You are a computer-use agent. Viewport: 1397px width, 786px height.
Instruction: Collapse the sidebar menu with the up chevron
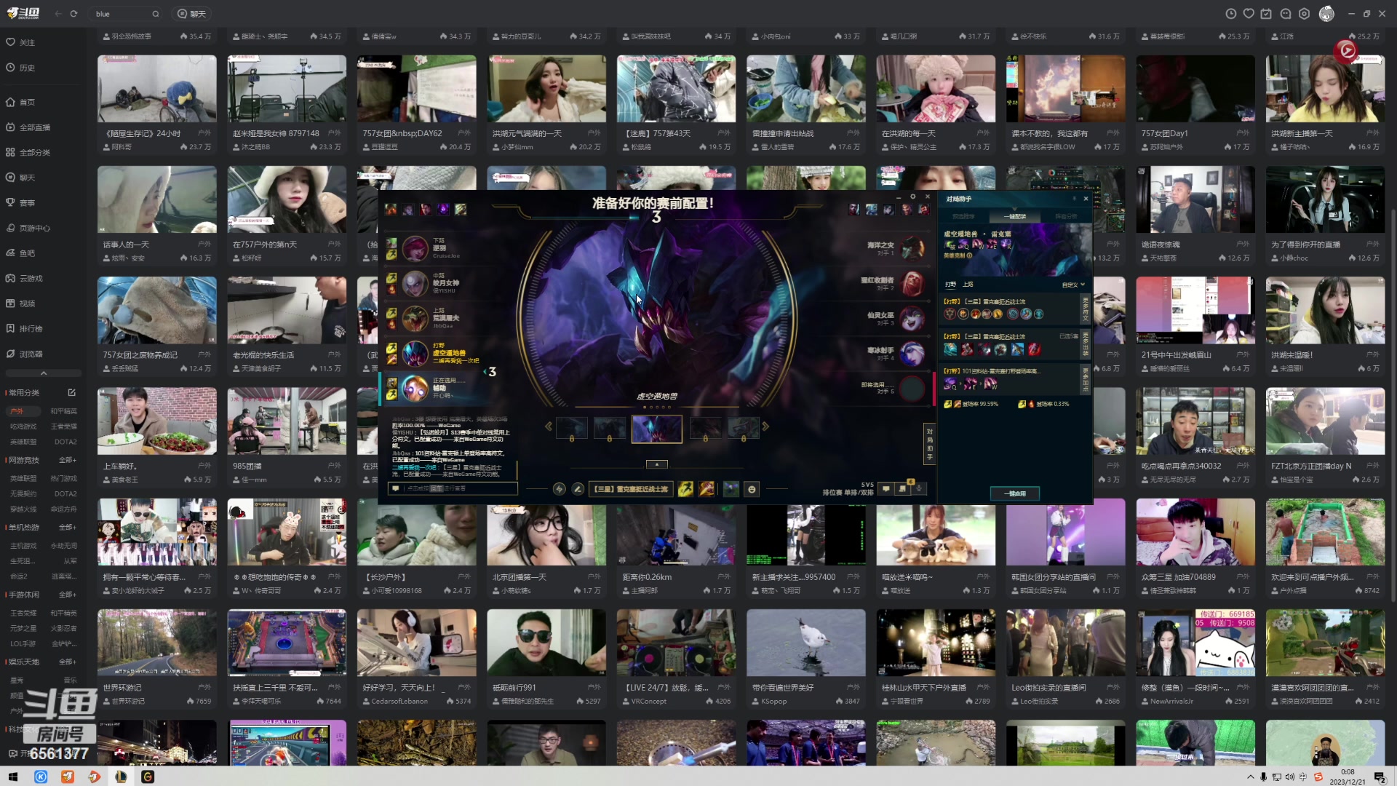click(x=44, y=373)
